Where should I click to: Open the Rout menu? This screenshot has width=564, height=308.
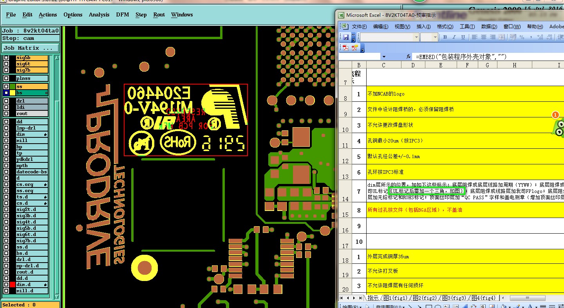click(x=159, y=14)
